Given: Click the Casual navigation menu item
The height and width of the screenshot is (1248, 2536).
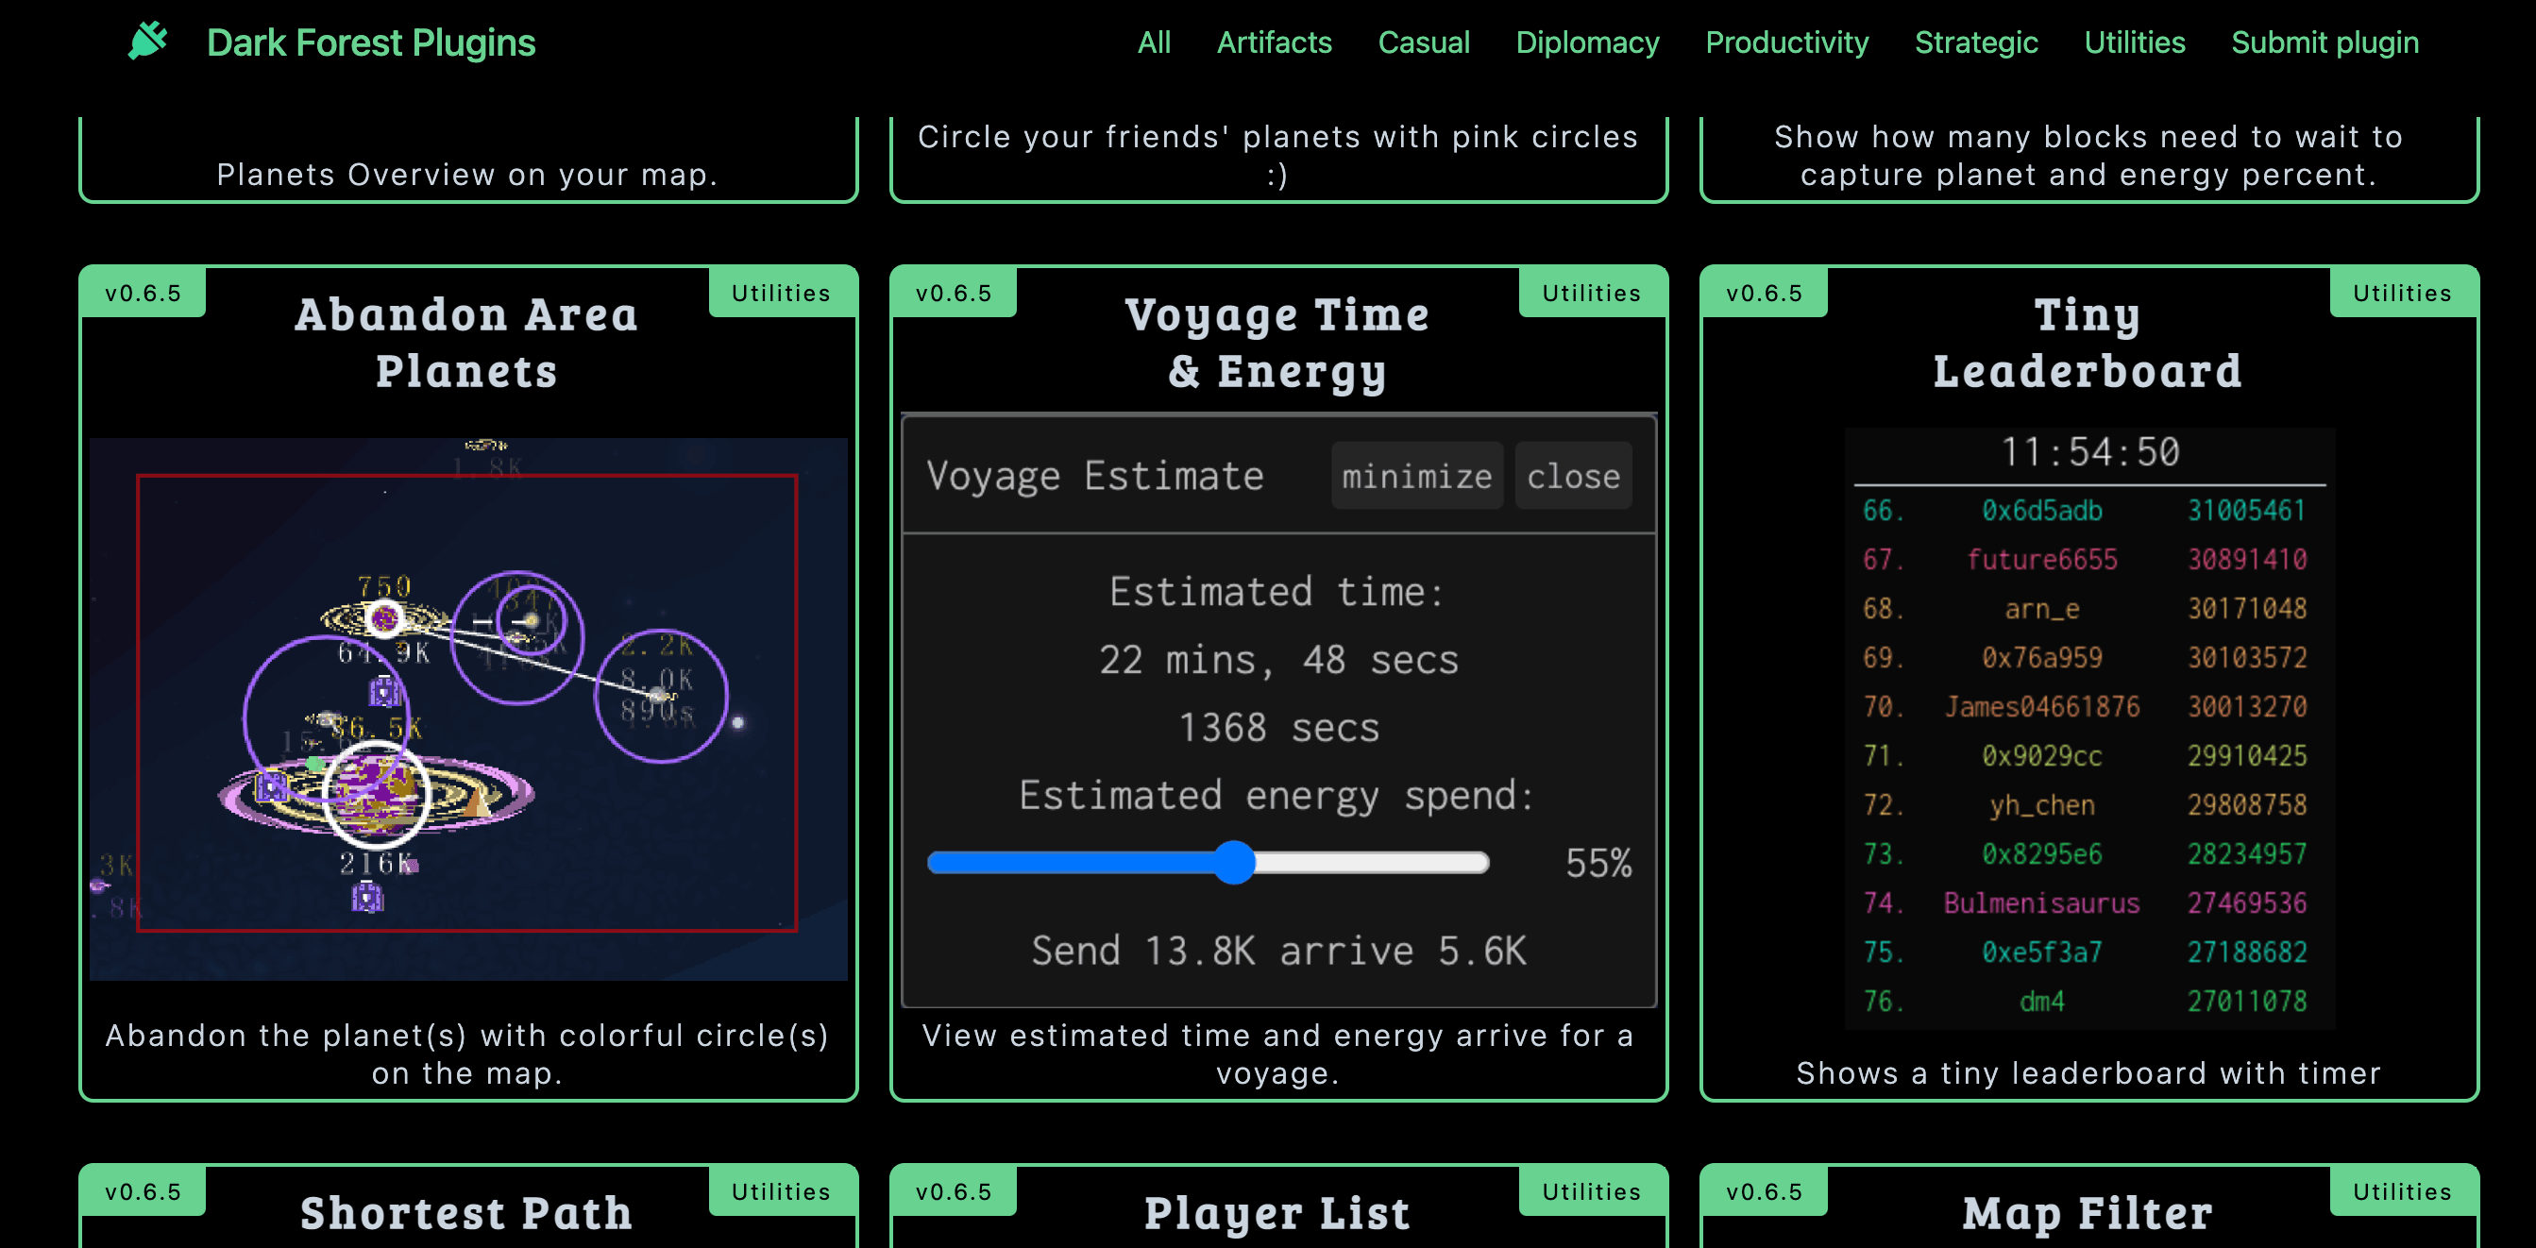Looking at the screenshot, I should (1420, 42).
